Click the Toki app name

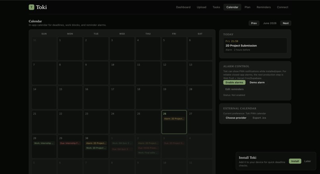pos(41,7)
